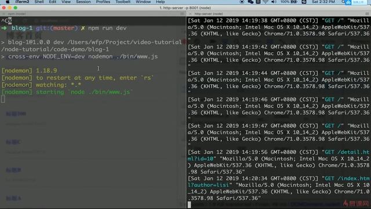The image size is (371, 209).
Task: Open the iTerm2 application menu
Action: coord(22,2)
